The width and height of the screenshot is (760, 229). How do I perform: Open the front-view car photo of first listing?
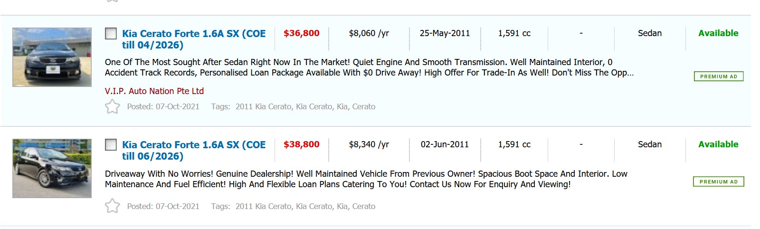pyautogui.click(x=52, y=57)
